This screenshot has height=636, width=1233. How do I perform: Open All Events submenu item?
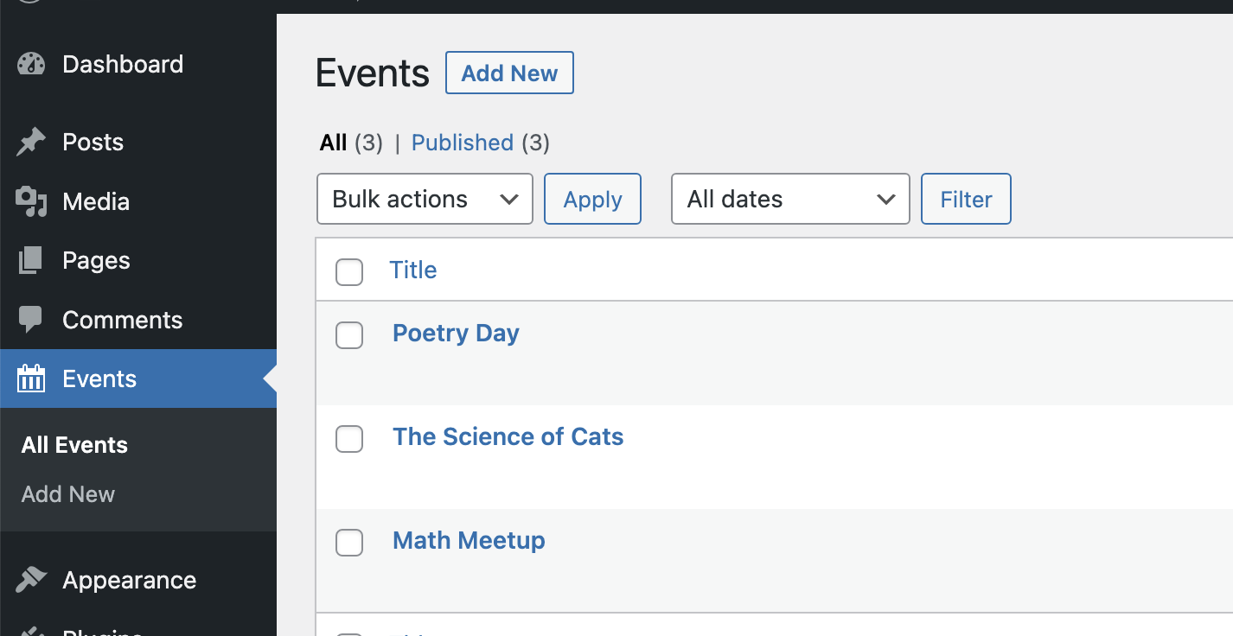[74, 445]
